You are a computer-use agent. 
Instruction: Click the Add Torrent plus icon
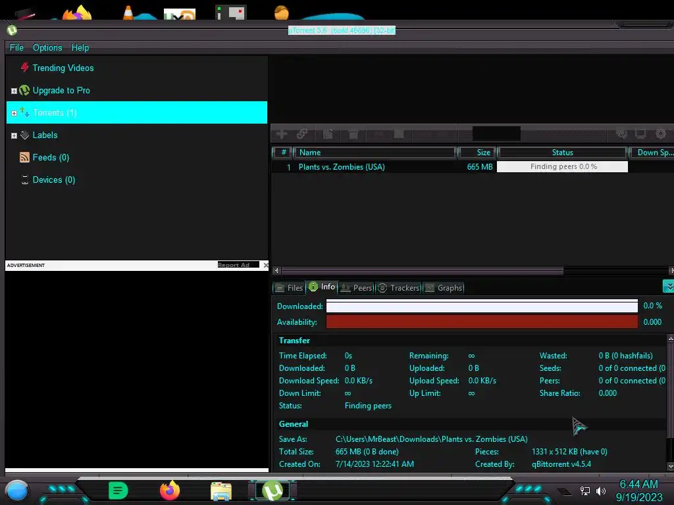click(282, 134)
